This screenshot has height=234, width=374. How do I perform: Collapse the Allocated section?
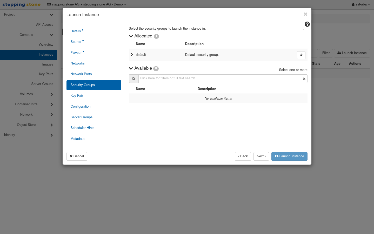131,36
